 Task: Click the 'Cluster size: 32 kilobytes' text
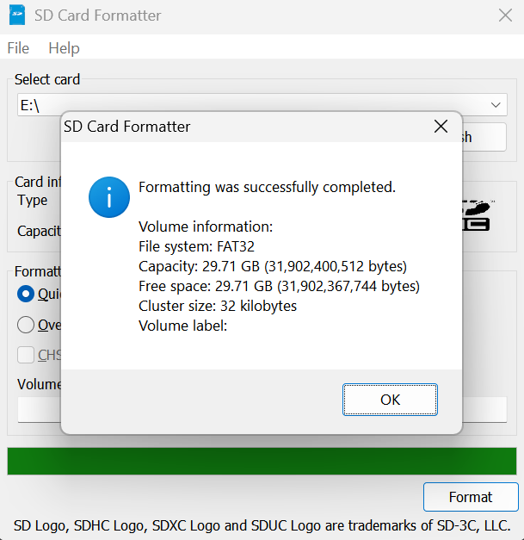(x=218, y=306)
